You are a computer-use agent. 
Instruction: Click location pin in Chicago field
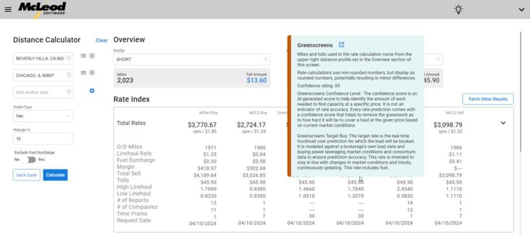click(69, 75)
